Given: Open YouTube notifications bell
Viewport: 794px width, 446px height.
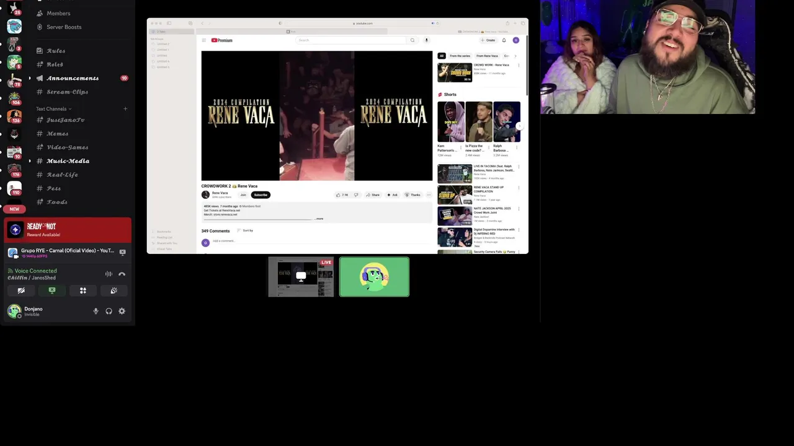Looking at the screenshot, I should click(504, 40).
